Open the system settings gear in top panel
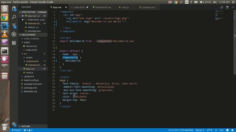The image size is (236, 132). (x=233, y=2)
